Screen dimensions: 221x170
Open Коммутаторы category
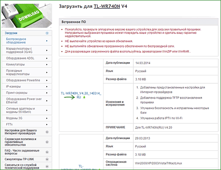[15, 64]
